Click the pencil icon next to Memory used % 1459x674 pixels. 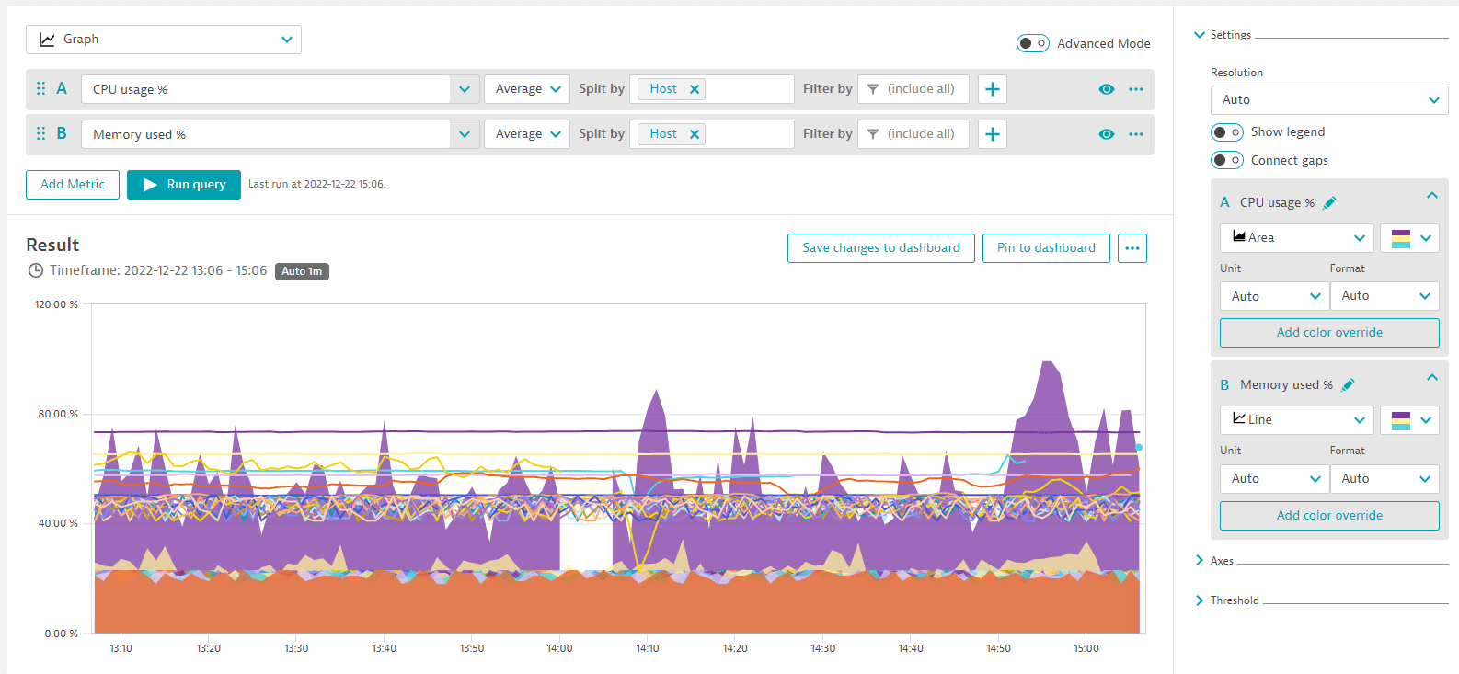[1348, 385]
